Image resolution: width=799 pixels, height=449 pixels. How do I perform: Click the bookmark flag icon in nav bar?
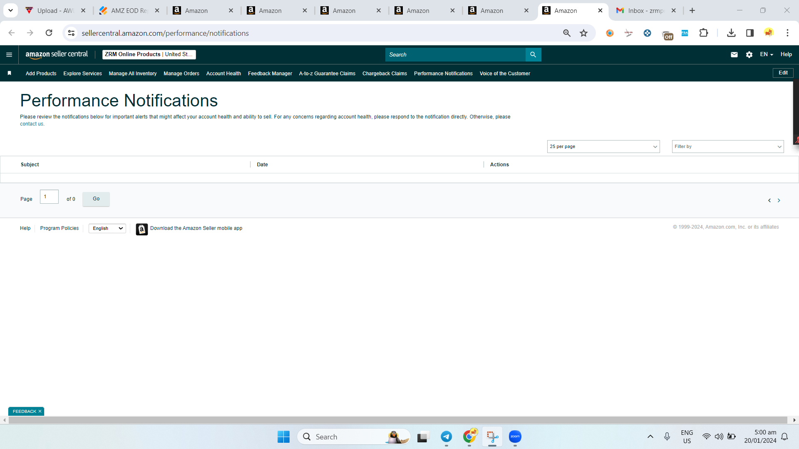coord(9,73)
